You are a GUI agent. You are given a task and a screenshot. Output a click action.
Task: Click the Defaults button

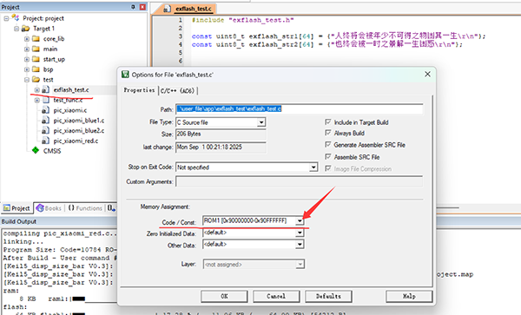tap(328, 296)
